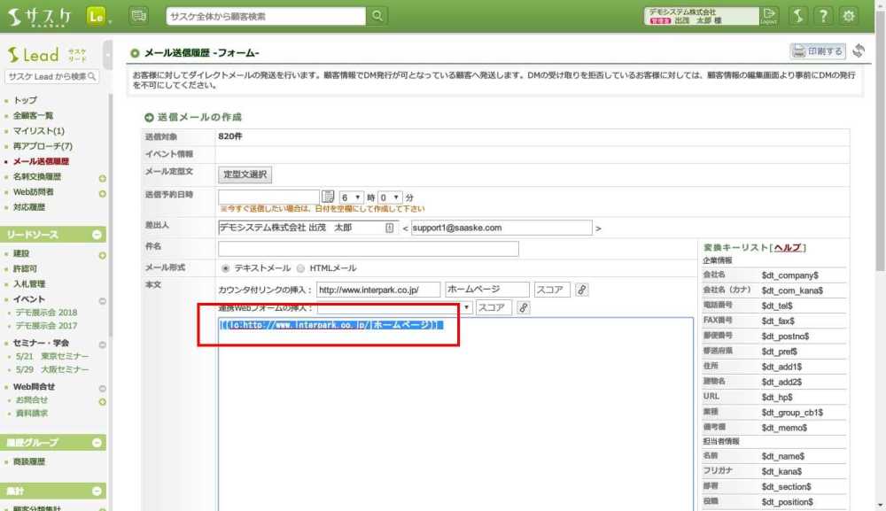Focus the 件名 subject input field
Viewport: 886px width, 511px height.
(369, 249)
